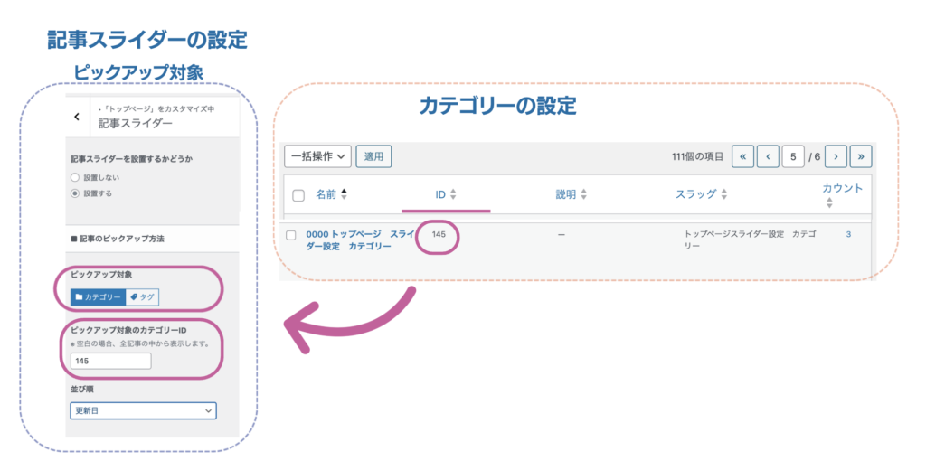This screenshot has height=461, width=926.
Task: Go to previous page of categories
Action: [768, 156]
